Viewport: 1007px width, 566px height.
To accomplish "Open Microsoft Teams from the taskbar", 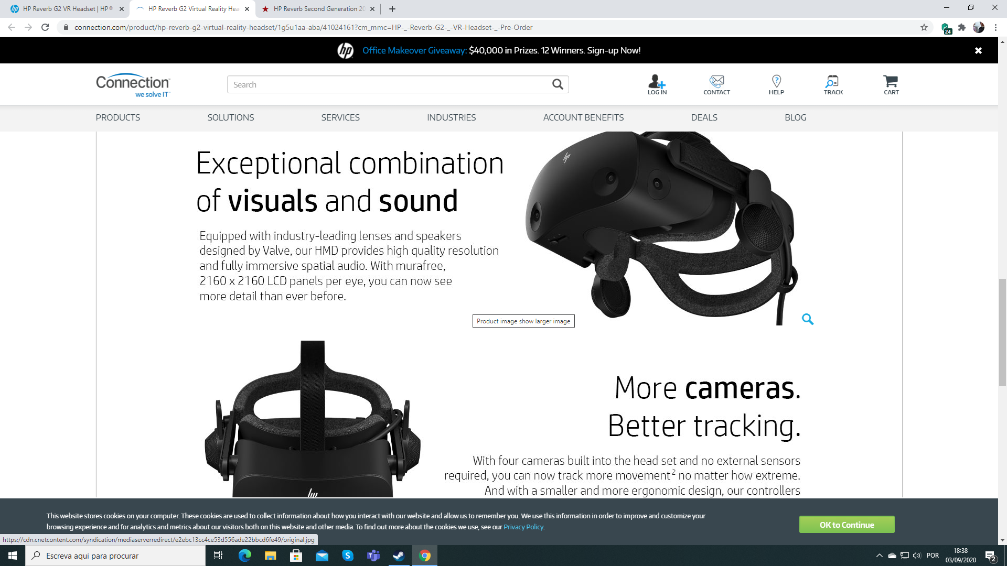I will [373, 556].
